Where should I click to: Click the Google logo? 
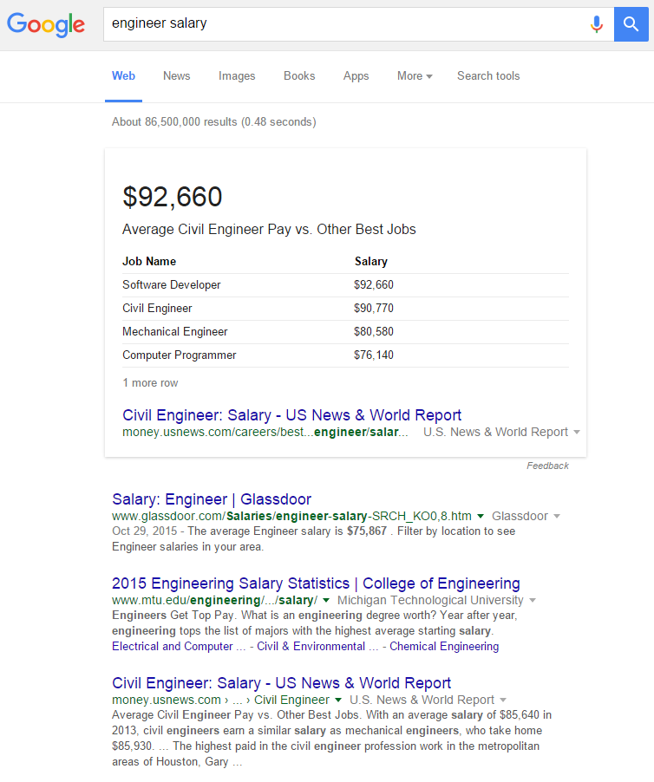pyautogui.click(x=46, y=24)
